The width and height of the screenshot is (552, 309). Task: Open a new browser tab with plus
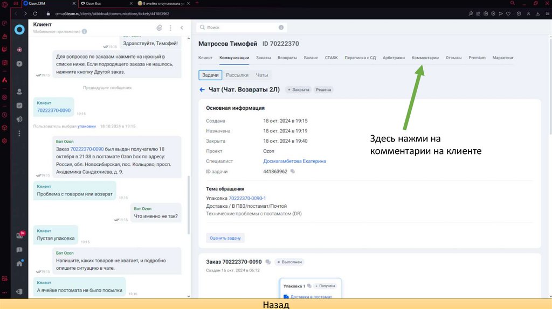click(x=197, y=3)
